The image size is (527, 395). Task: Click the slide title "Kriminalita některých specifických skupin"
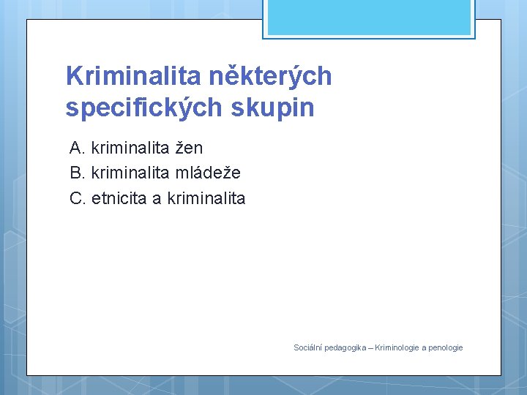[x=198, y=91]
